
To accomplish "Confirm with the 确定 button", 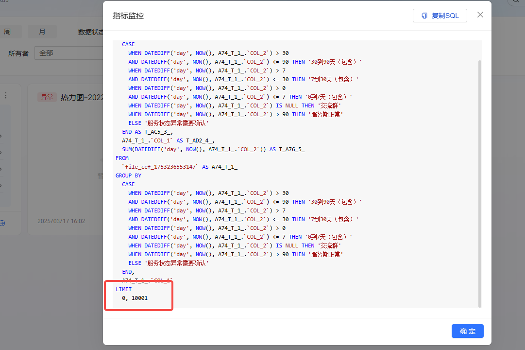I will coord(467,331).
